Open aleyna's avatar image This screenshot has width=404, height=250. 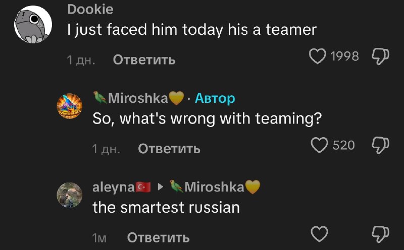coord(70,195)
